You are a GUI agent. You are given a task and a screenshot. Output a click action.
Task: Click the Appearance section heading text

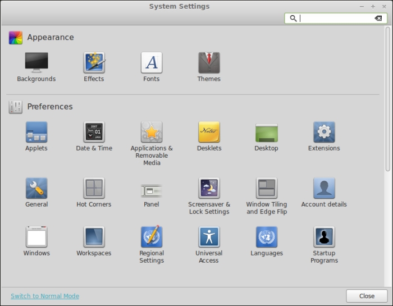point(51,38)
